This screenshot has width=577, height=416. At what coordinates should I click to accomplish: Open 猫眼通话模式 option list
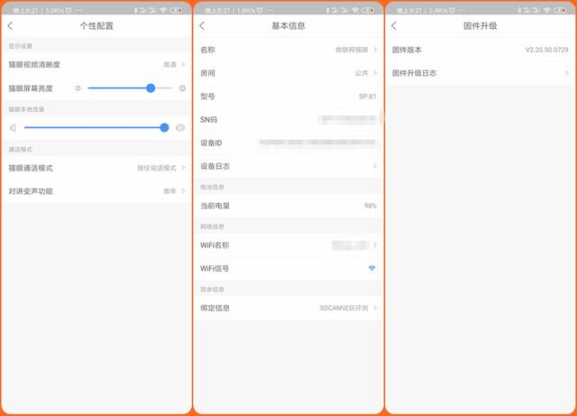(x=96, y=168)
